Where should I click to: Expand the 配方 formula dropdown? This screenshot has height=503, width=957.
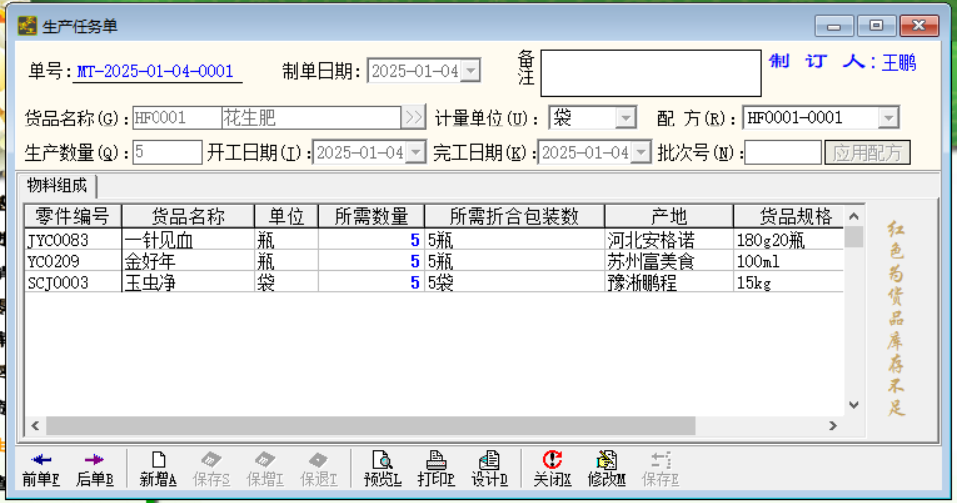tap(888, 118)
